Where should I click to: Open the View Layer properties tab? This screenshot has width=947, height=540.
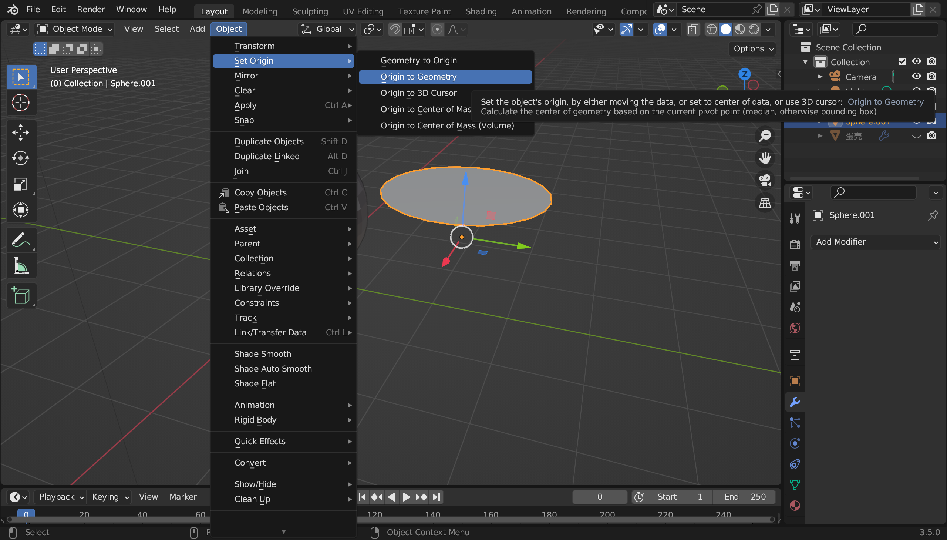pyautogui.click(x=795, y=286)
